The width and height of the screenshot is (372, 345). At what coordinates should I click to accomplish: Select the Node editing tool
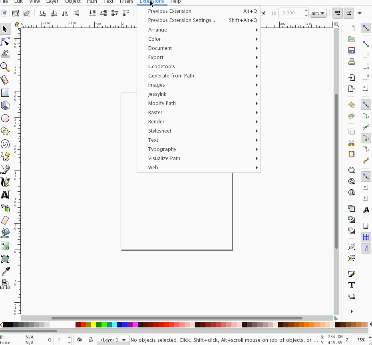(x=5, y=42)
